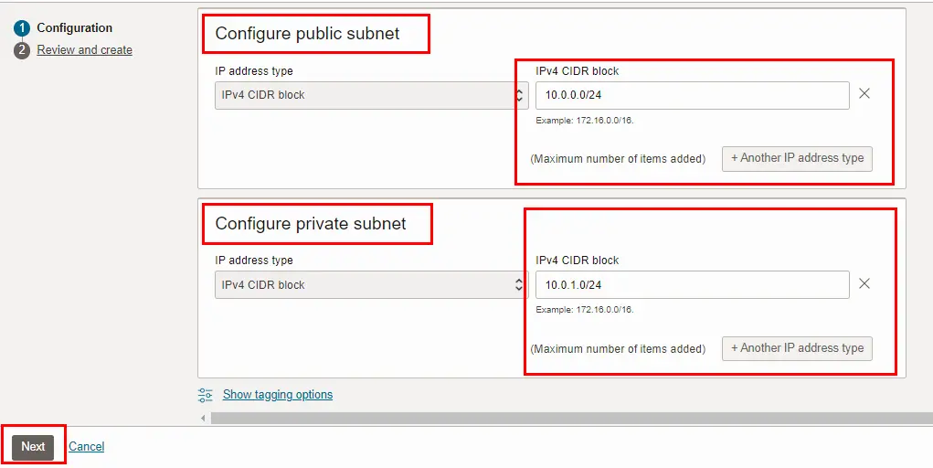Focus the public subnet IPv4 CIDR block field
This screenshot has width=933, height=468.
coord(692,95)
